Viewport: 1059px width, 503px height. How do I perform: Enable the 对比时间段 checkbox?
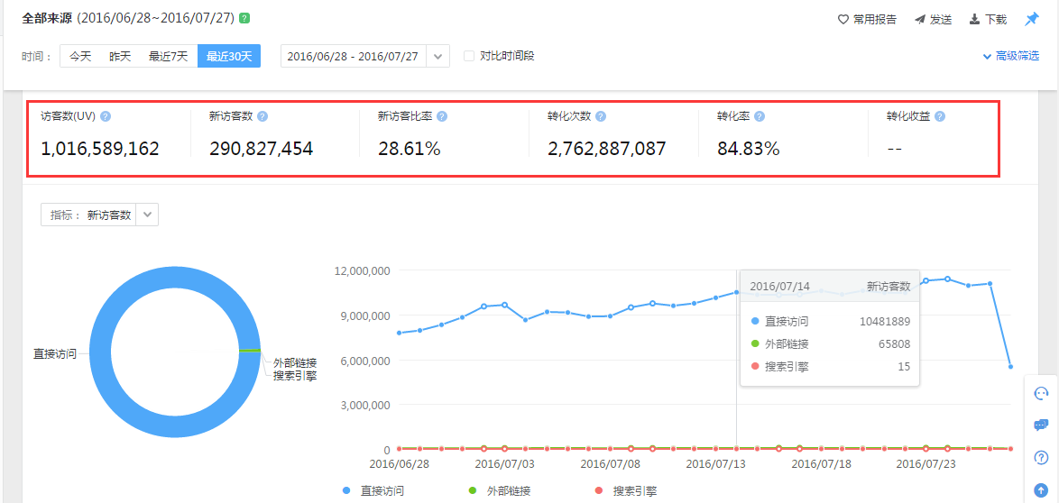(469, 56)
